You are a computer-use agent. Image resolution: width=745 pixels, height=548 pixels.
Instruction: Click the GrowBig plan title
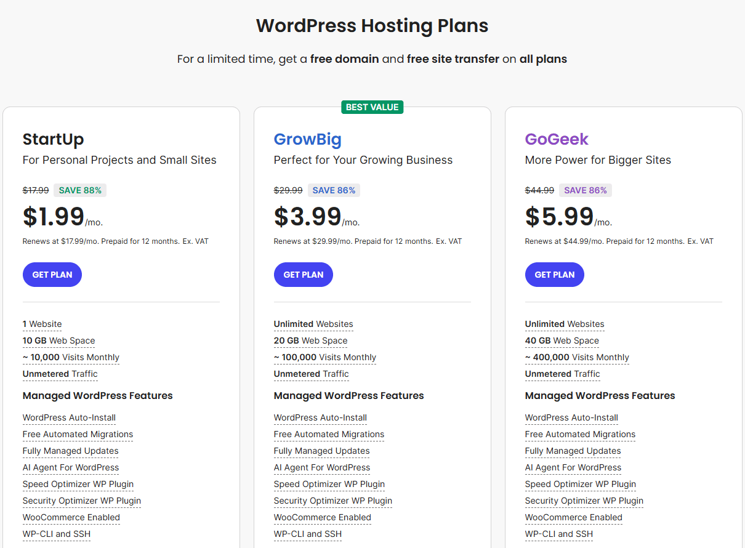(307, 139)
